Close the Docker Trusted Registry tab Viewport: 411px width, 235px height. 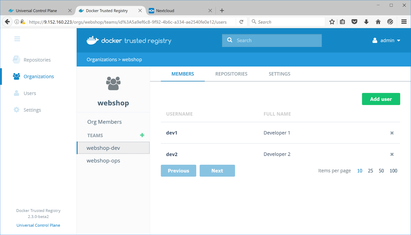click(x=140, y=11)
